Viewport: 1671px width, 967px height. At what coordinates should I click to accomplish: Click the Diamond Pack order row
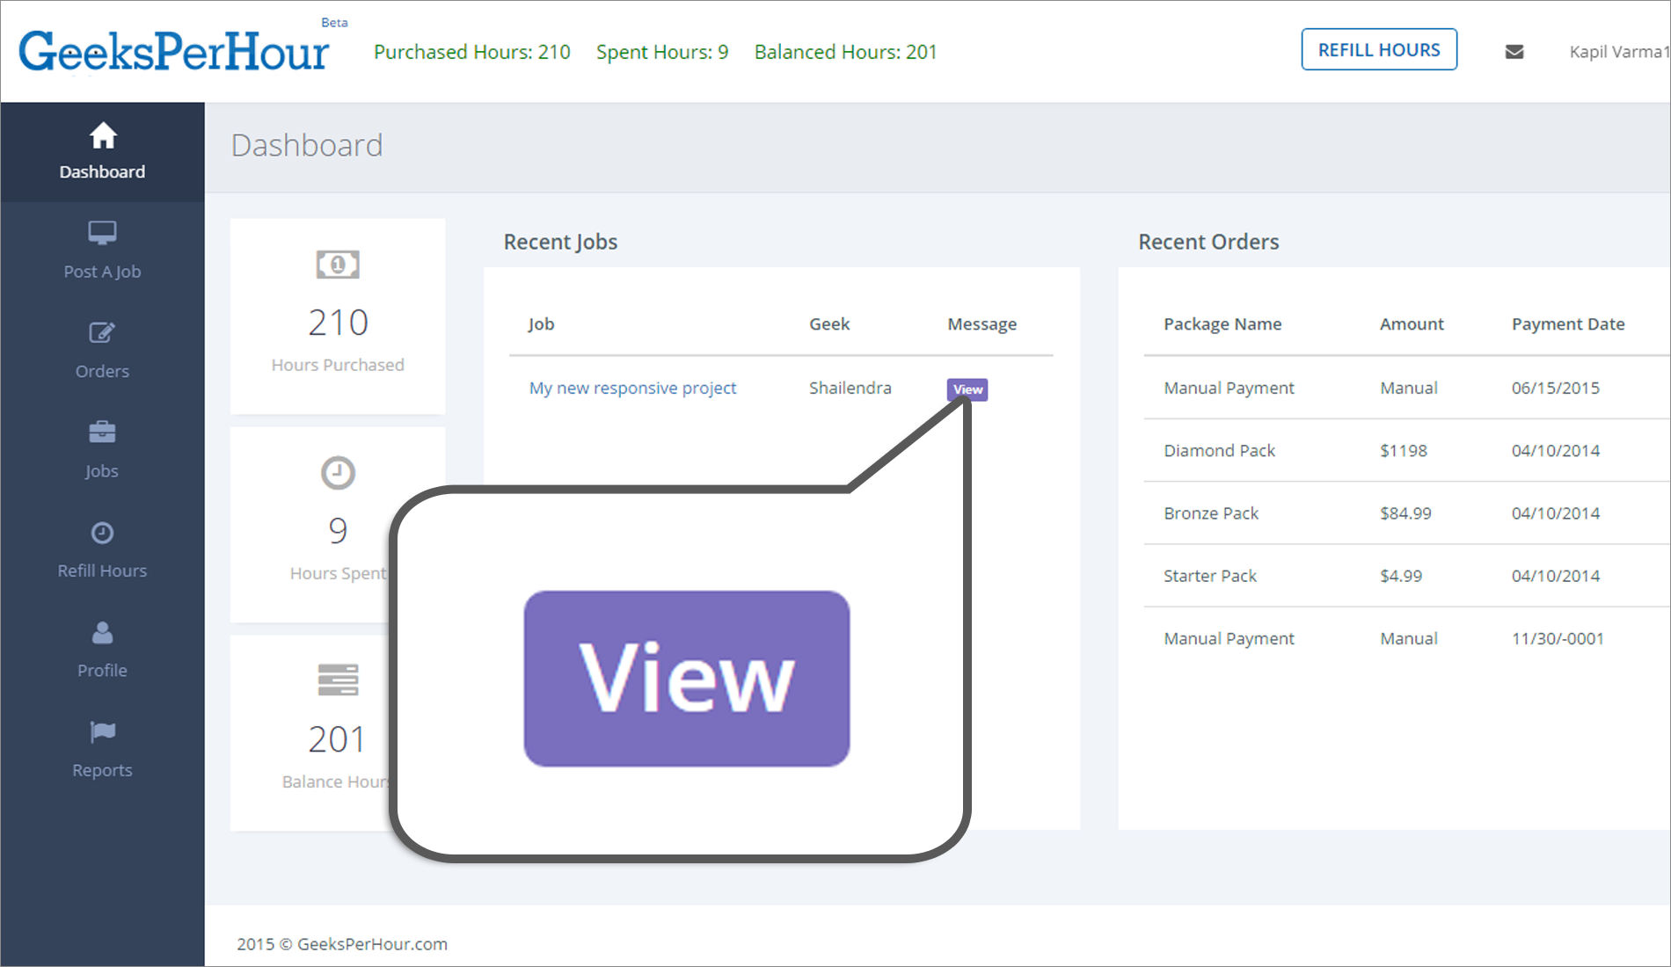pos(1406,450)
